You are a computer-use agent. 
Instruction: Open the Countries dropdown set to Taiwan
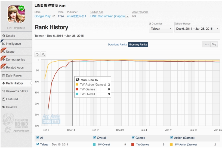(161, 29)
